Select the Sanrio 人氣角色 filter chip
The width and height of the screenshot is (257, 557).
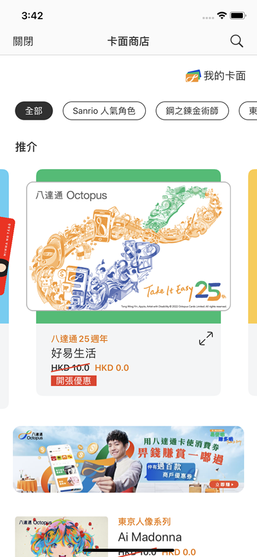pos(104,111)
